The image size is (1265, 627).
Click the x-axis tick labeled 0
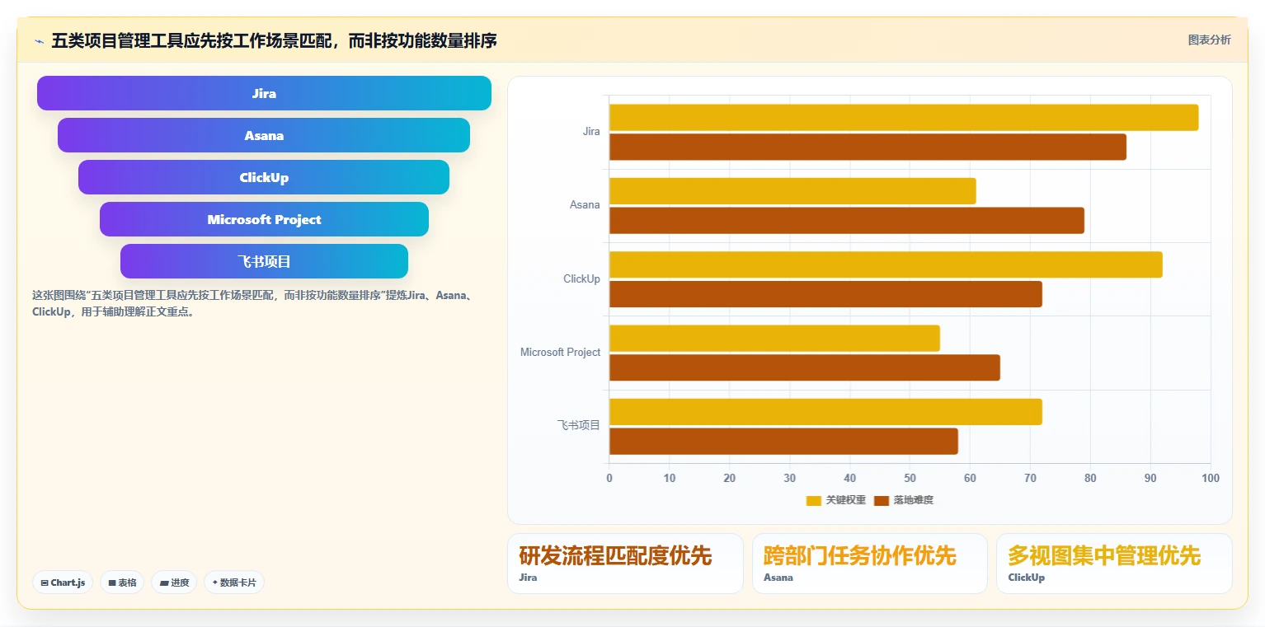click(x=609, y=479)
